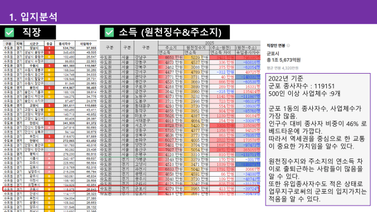Click the (원천-주소) column header

248,48
